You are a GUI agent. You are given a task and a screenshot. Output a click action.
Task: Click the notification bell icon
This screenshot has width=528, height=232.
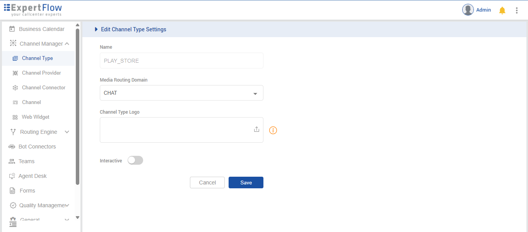click(x=502, y=10)
